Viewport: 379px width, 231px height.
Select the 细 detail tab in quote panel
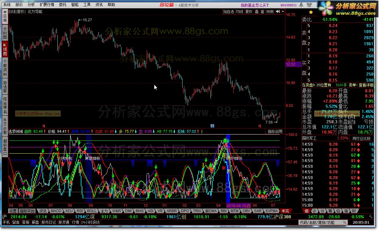(x=306, y=211)
